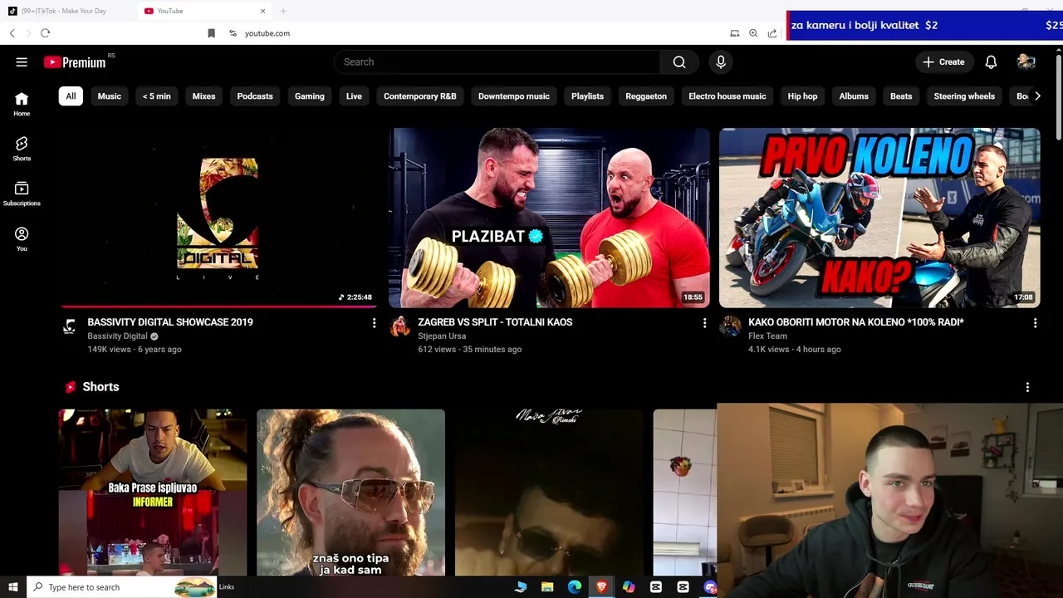Viewport: 1063px width, 598px height.
Task: Open video title ZAGREB VS SPLIT - TOTALNI KAOS
Action: (495, 322)
